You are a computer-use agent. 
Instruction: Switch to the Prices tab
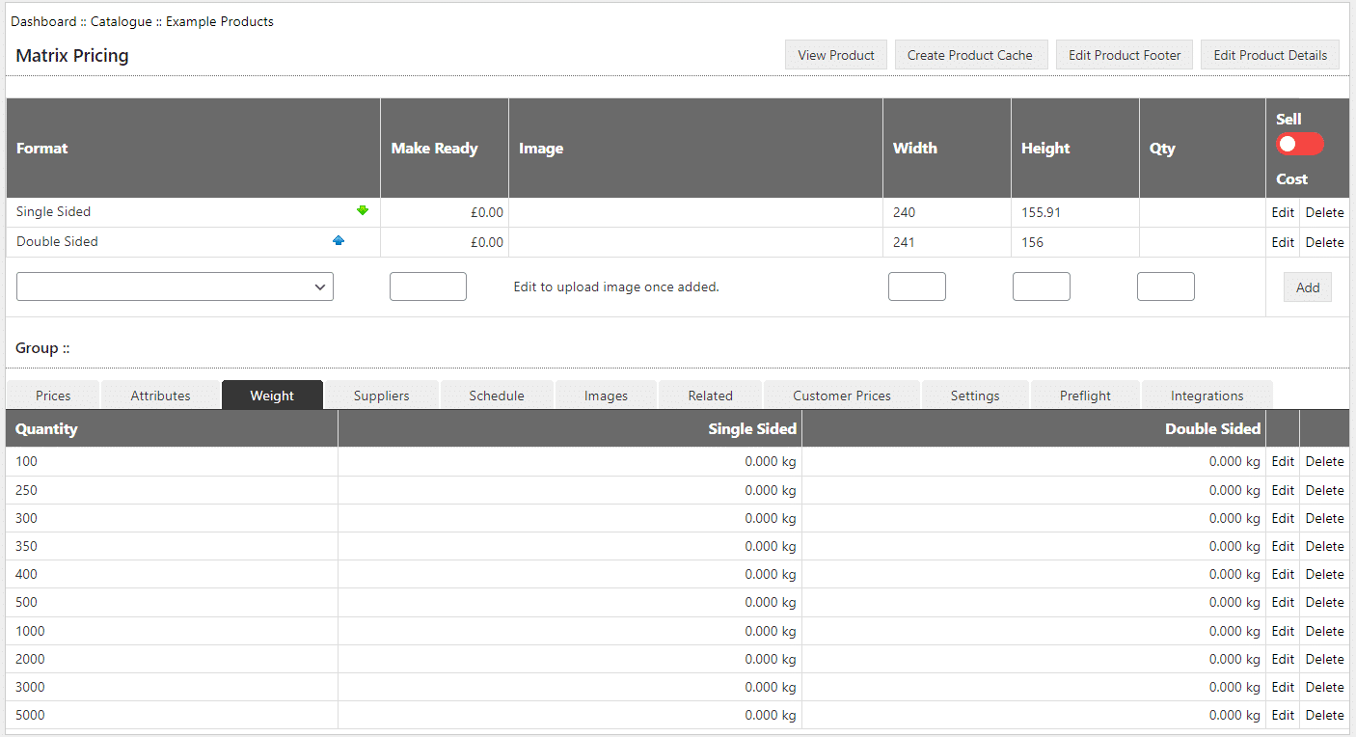coord(53,396)
